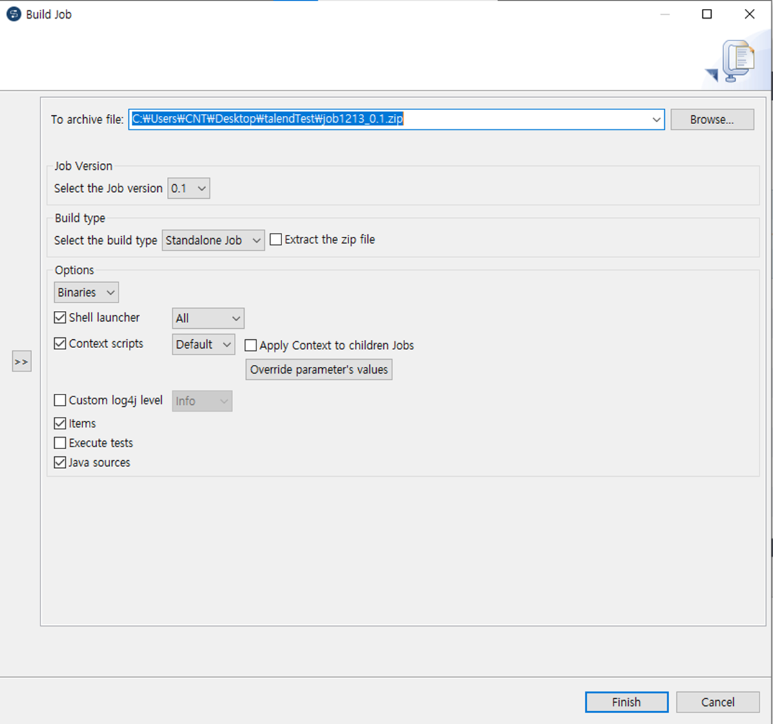Image resolution: width=773 pixels, height=724 pixels.
Task: Expand the side panel with >> button
Action: tap(21, 362)
